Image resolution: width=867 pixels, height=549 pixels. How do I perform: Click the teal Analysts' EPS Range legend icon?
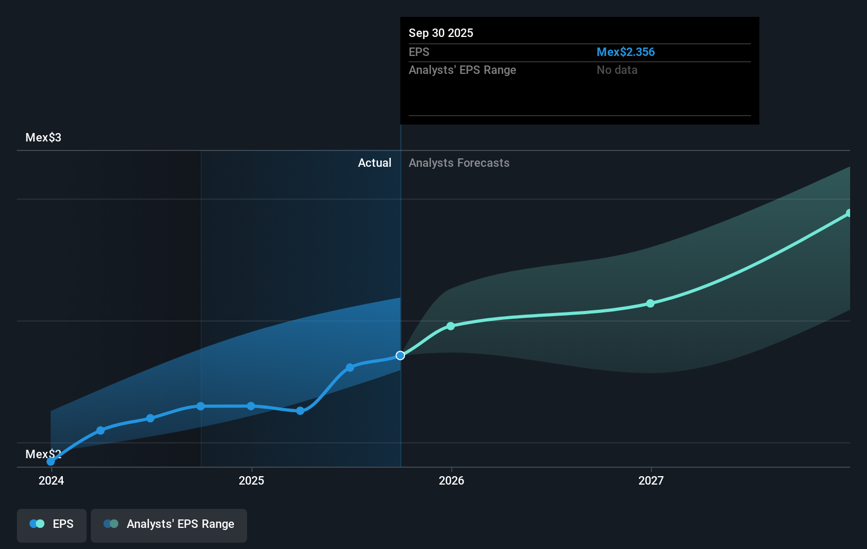tap(110, 524)
